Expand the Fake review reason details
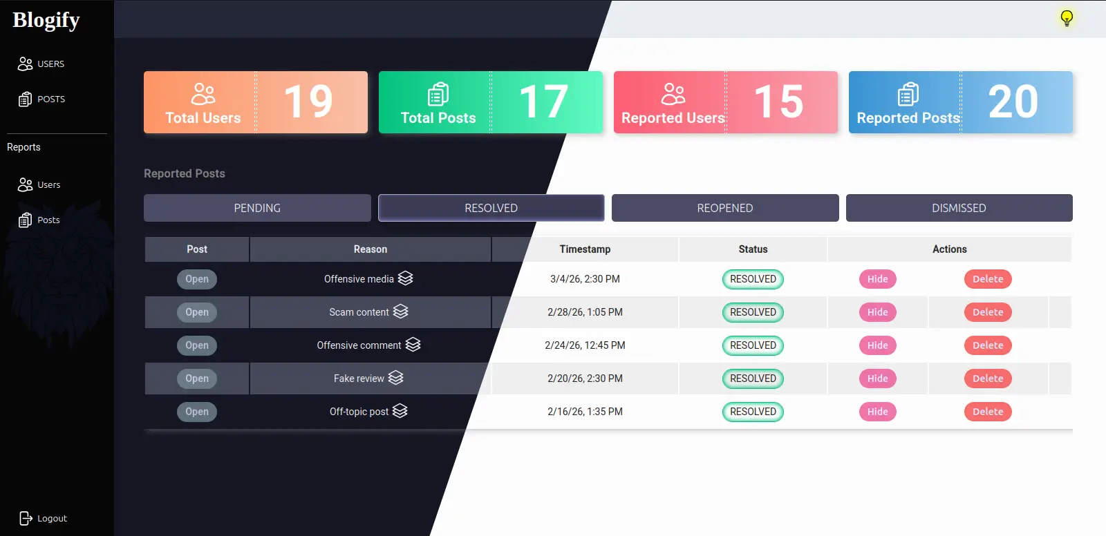Screen dimensions: 1106x536 click(x=395, y=378)
